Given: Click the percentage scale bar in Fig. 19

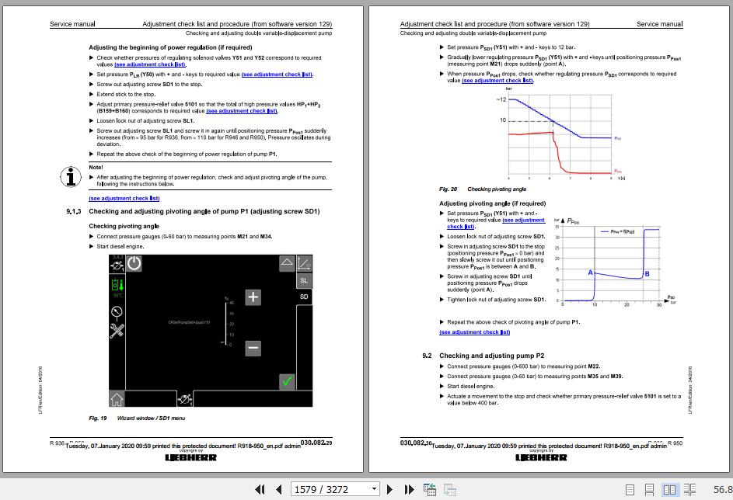Looking at the screenshot, I should tap(227, 324).
